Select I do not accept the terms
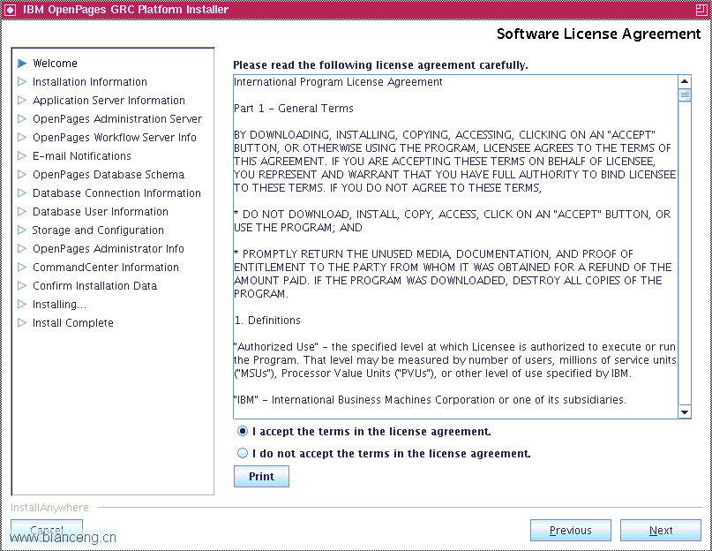The image size is (712, 551). point(243,453)
